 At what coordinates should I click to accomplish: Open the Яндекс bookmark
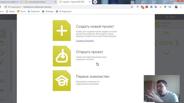pyautogui.click(x=10, y=11)
